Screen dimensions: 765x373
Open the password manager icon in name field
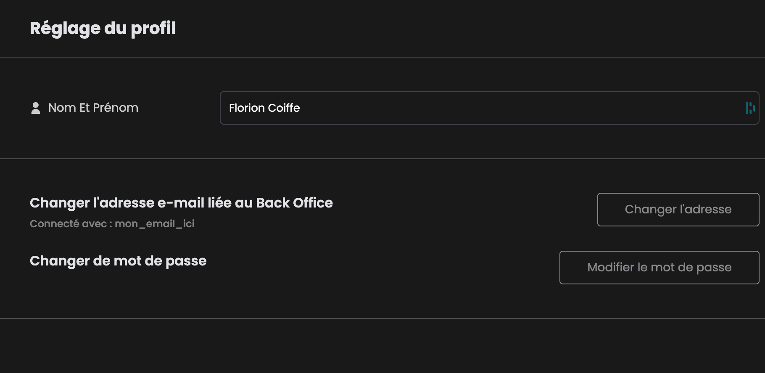coord(750,108)
